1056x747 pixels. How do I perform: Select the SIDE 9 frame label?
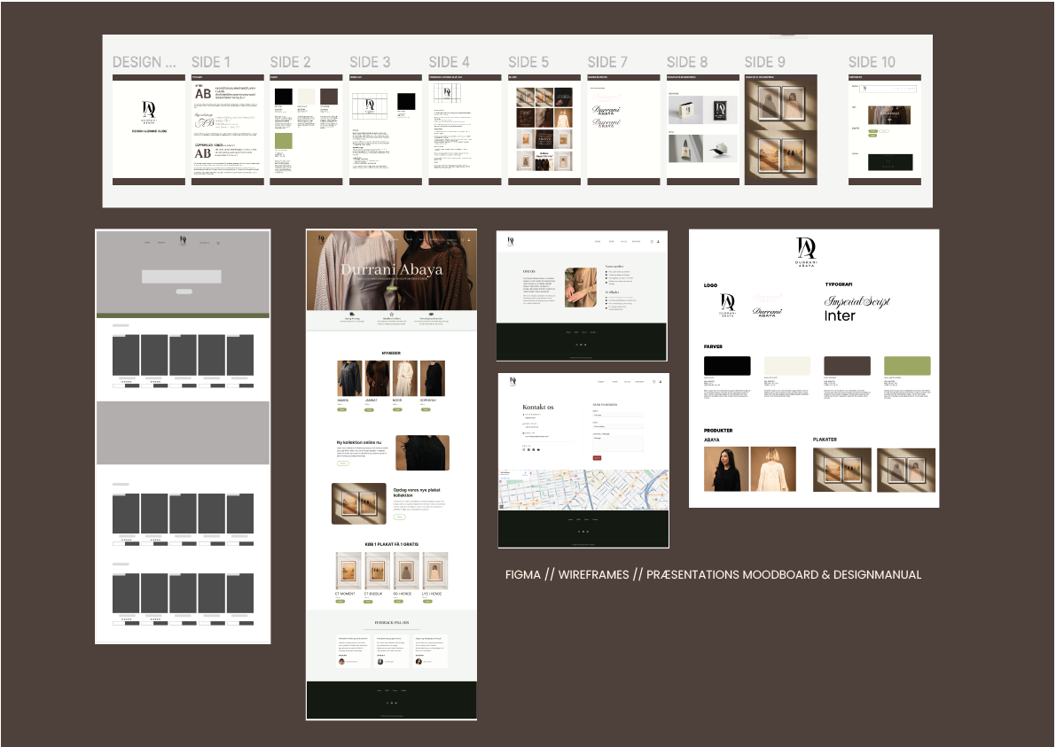point(765,62)
